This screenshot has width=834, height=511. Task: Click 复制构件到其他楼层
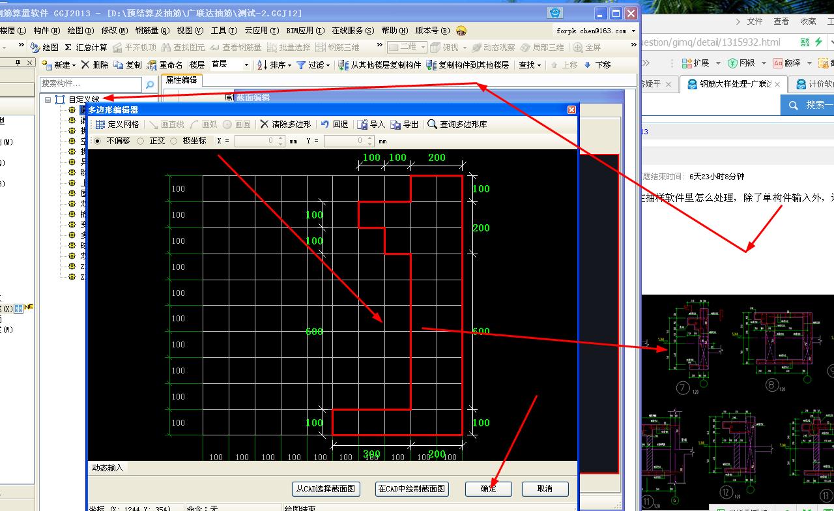(x=467, y=65)
